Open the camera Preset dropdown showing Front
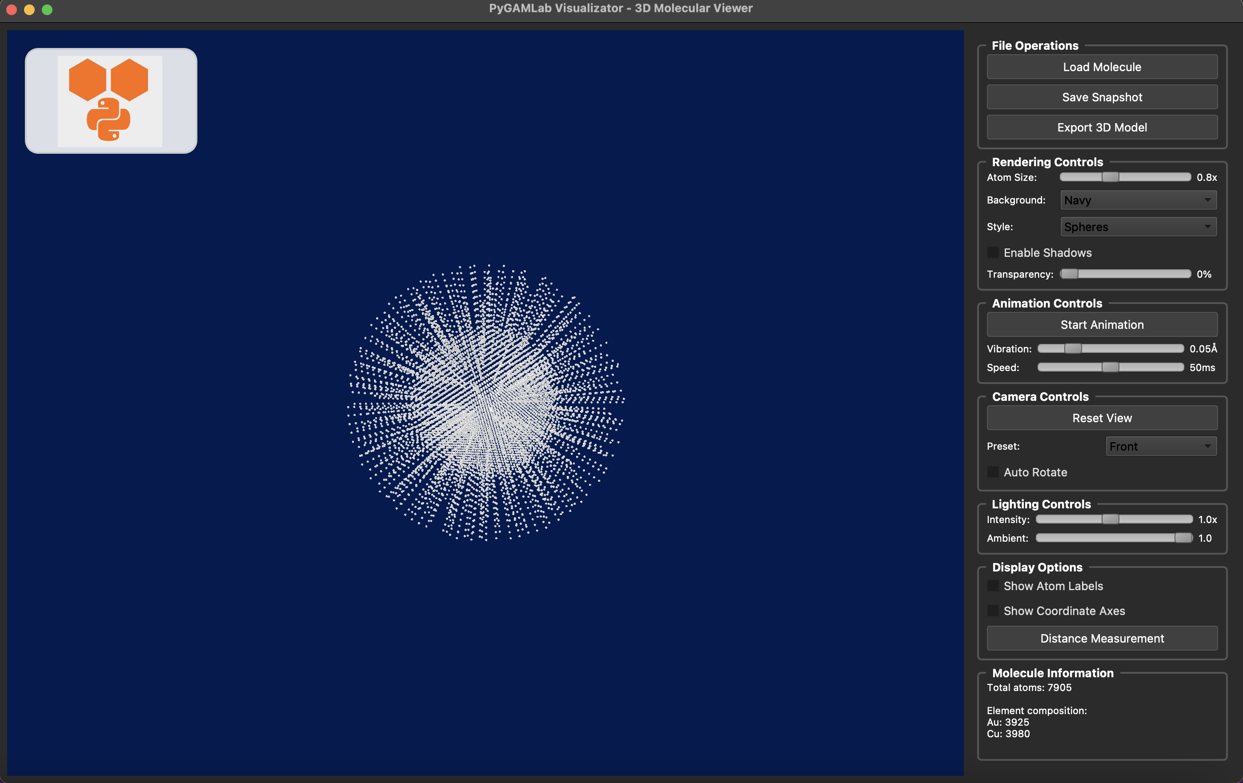The height and width of the screenshot is (783, 1243). pos(1160,446)
